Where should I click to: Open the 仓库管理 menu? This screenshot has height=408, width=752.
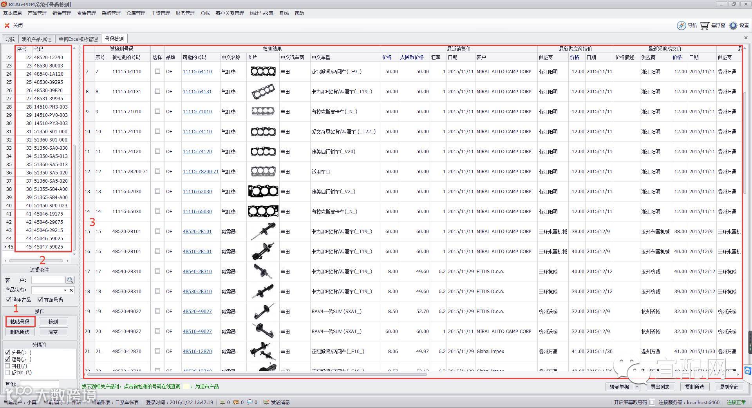[136, 13]
